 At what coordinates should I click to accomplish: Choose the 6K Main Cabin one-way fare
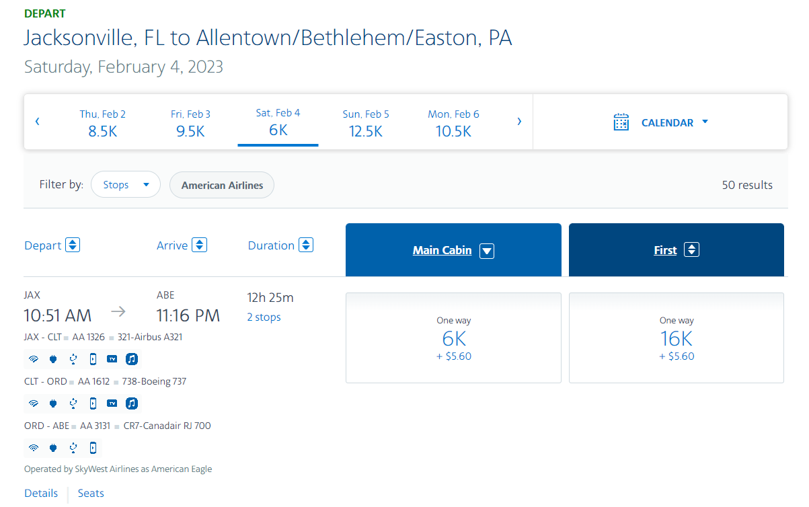[x=453, y=338]
